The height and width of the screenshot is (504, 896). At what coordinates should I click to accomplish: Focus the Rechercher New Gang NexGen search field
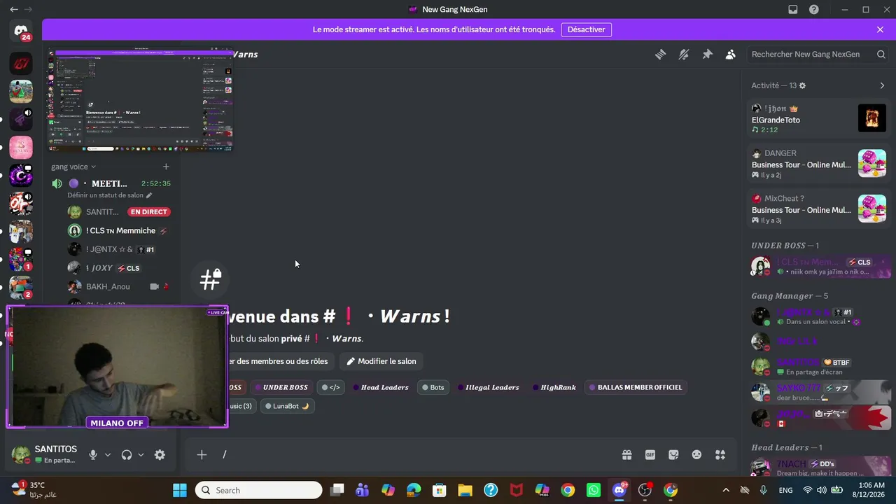pos(818,55)
